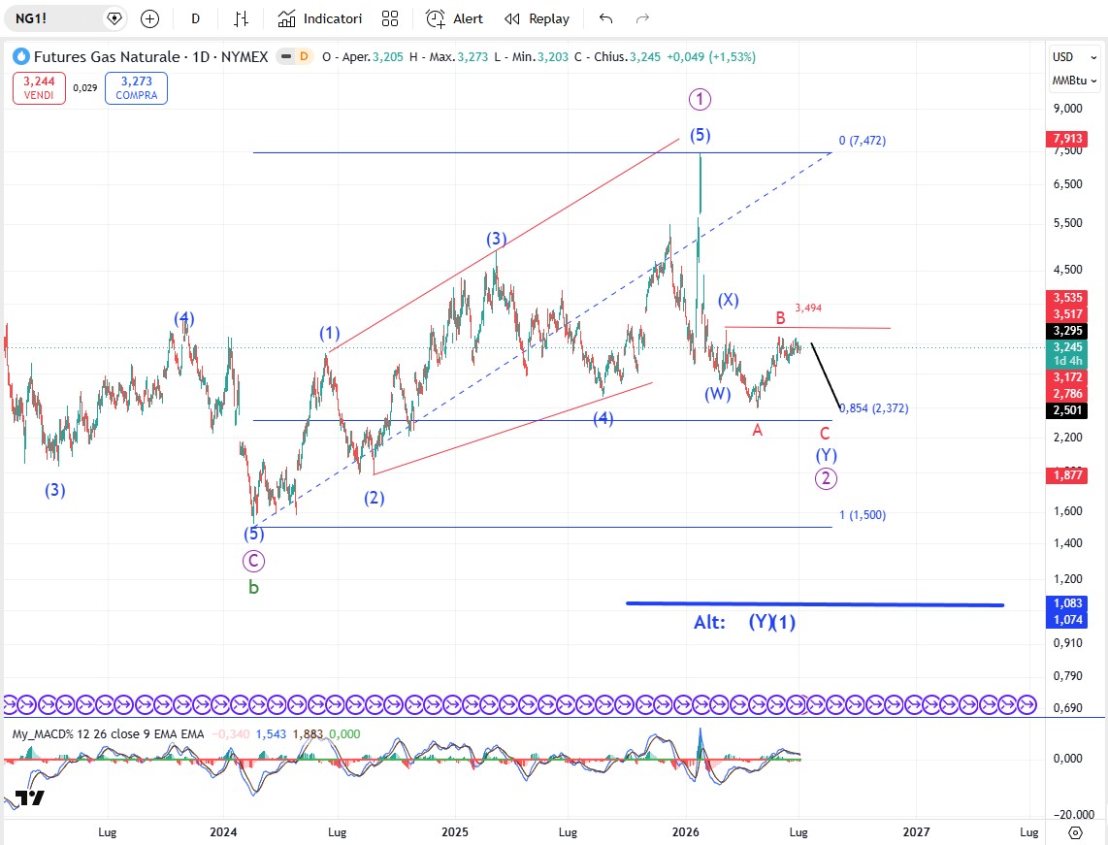The height and width of the screenshot is (845, 1108).
Task: Add a symbol to compare using the plus icon
Action: click(149, 19)
